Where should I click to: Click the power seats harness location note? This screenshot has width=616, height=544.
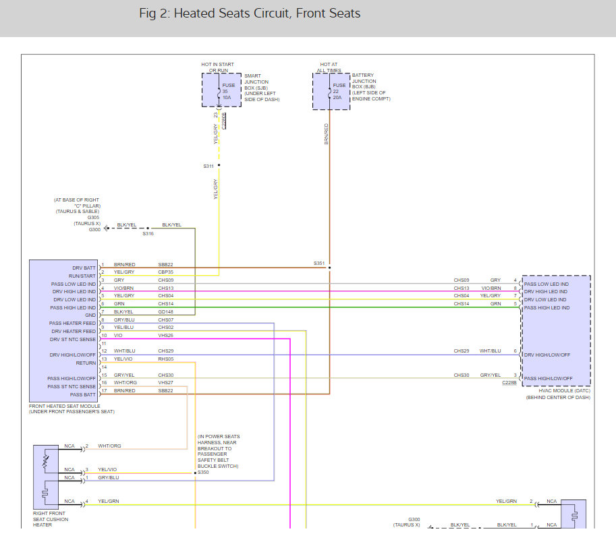point(219,451)
